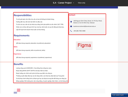Select the required_skills placeholder text

point(30,50)
